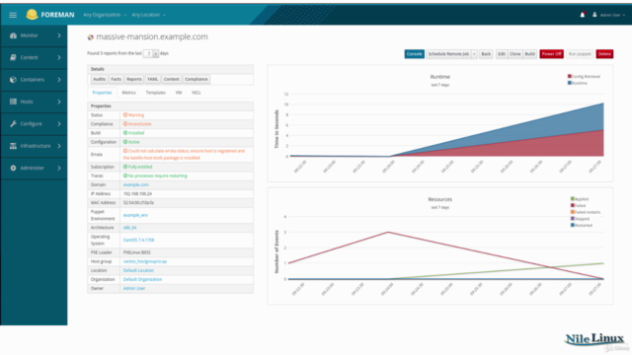632x355 pixels.
Task: Click the Facts details button
Action: (117, 79)
